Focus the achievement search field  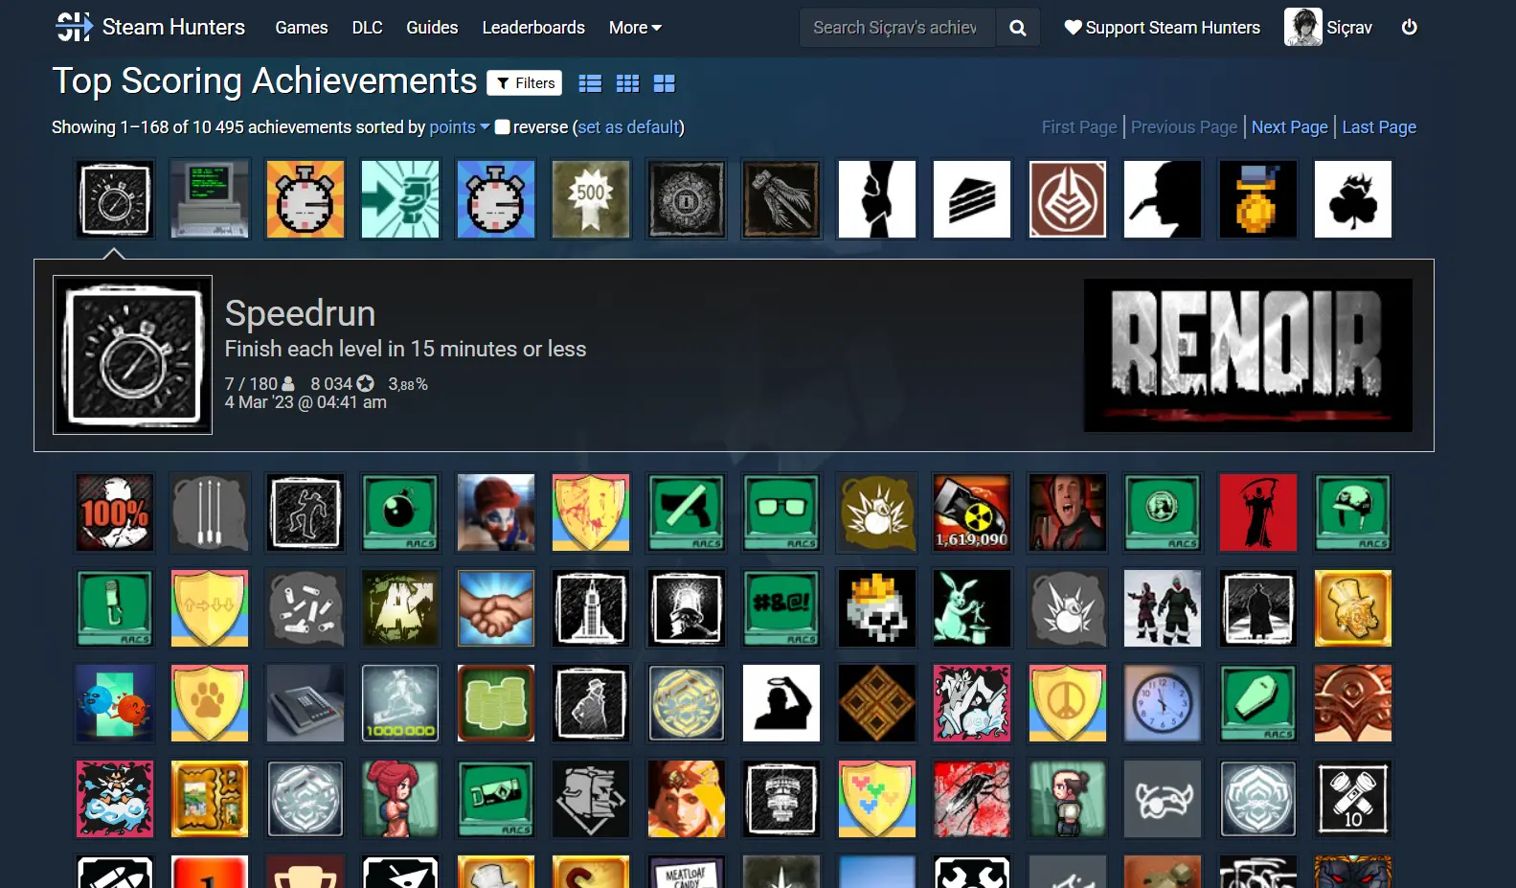click(896, 28)
